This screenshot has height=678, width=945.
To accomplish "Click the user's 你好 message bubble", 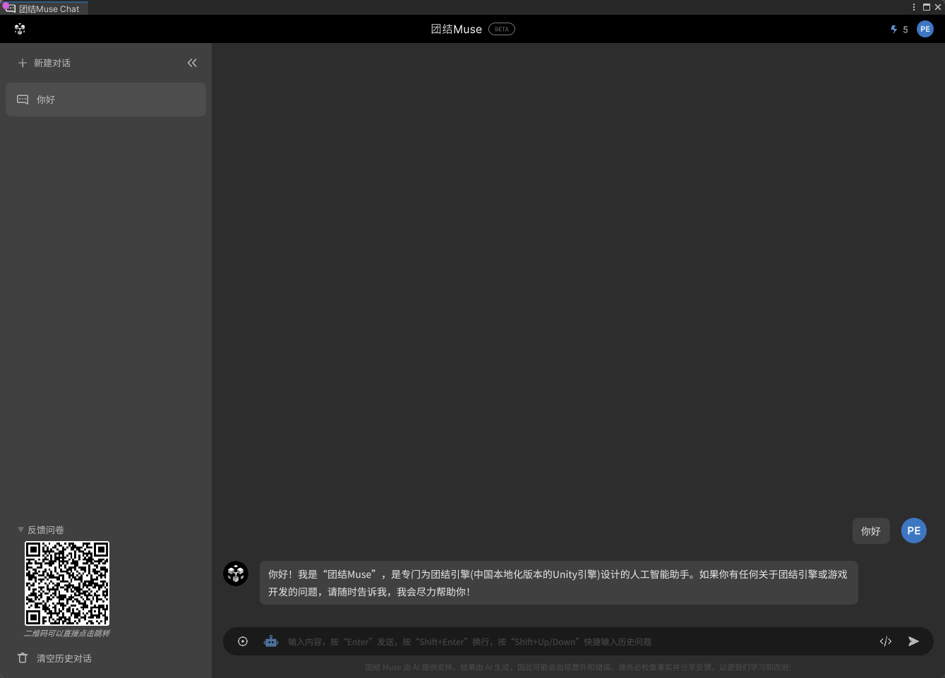I will [870, 531].
